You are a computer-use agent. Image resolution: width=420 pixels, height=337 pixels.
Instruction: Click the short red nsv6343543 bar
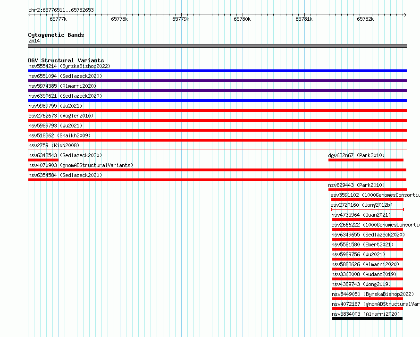point(43,160)
